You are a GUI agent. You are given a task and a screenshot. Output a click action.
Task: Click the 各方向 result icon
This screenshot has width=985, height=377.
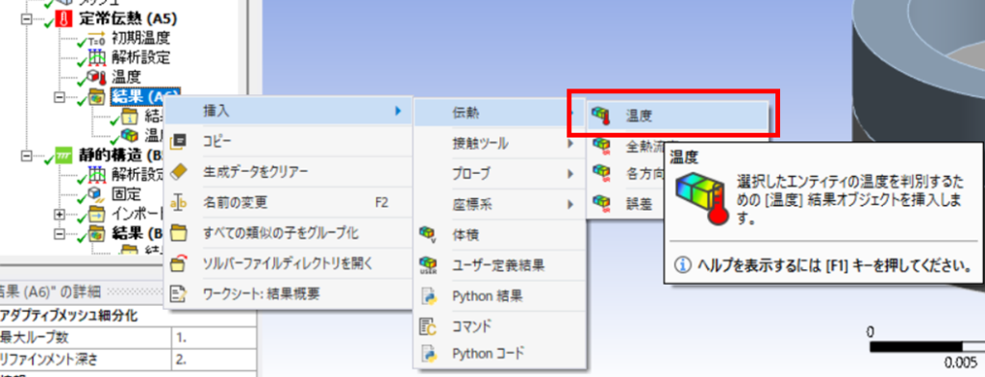pos(602,174)
